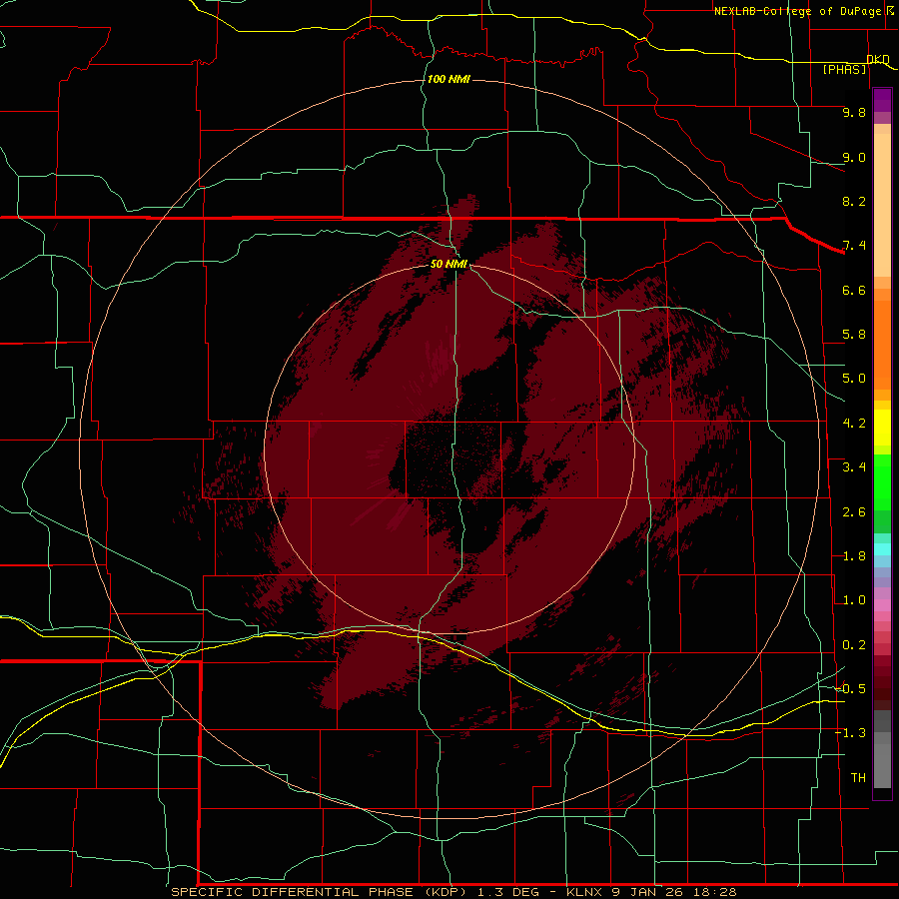Select the 6.6 legend value
Image resolution: width=899 pixels, height=899 pixels.
[854, 290]
